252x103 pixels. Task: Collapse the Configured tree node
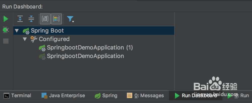25,39
